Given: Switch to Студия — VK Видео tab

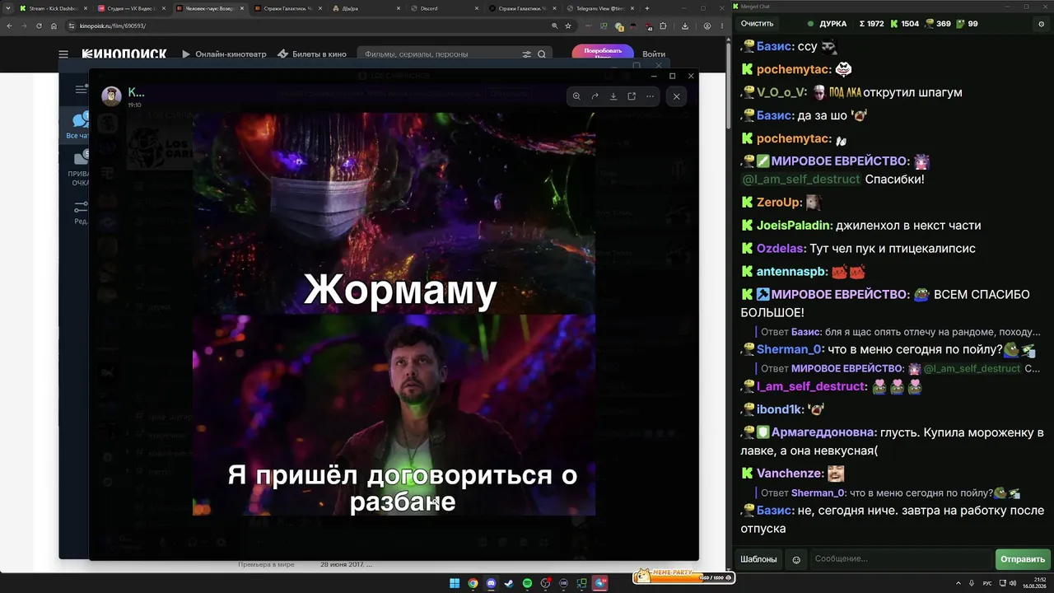Looking at the screenshot, I should click(130, 8).
